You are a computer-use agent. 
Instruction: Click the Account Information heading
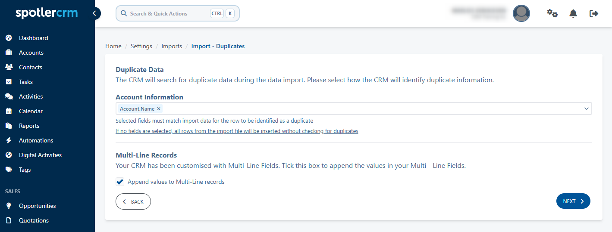pyautogui.click(x=149, y=97)
